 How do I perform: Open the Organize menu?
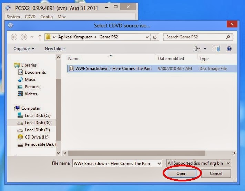[24, 49]
